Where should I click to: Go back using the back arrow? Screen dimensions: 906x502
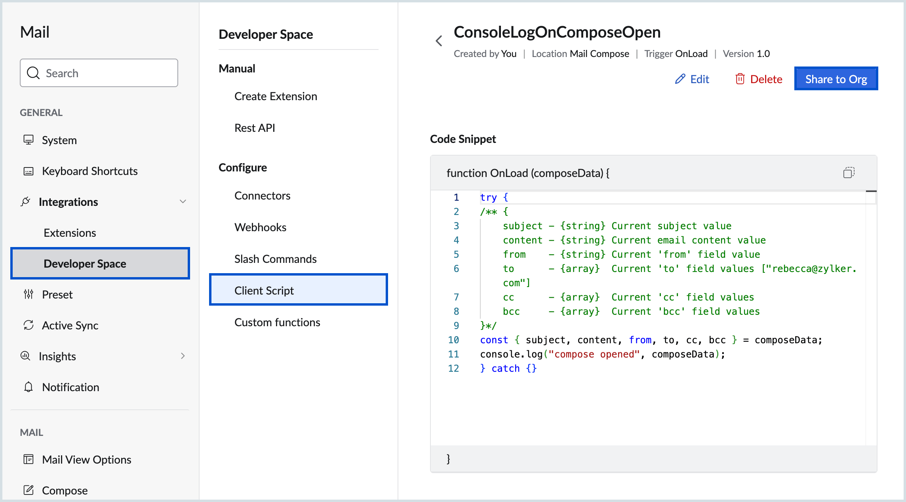[x=439, y=40]
